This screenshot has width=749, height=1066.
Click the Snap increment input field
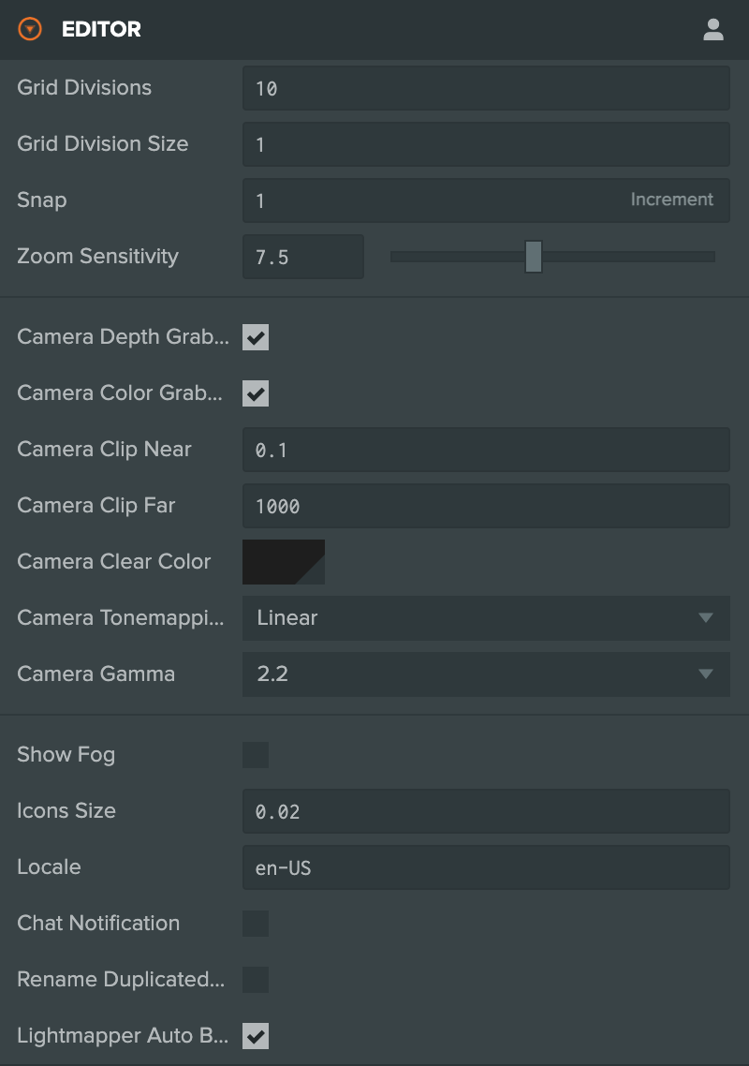click(486, 200)
